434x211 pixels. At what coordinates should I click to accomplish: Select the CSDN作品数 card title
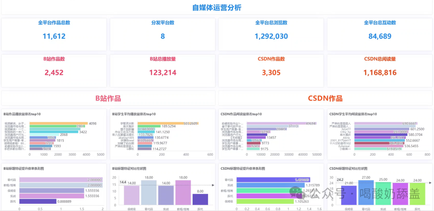point(271,59)
